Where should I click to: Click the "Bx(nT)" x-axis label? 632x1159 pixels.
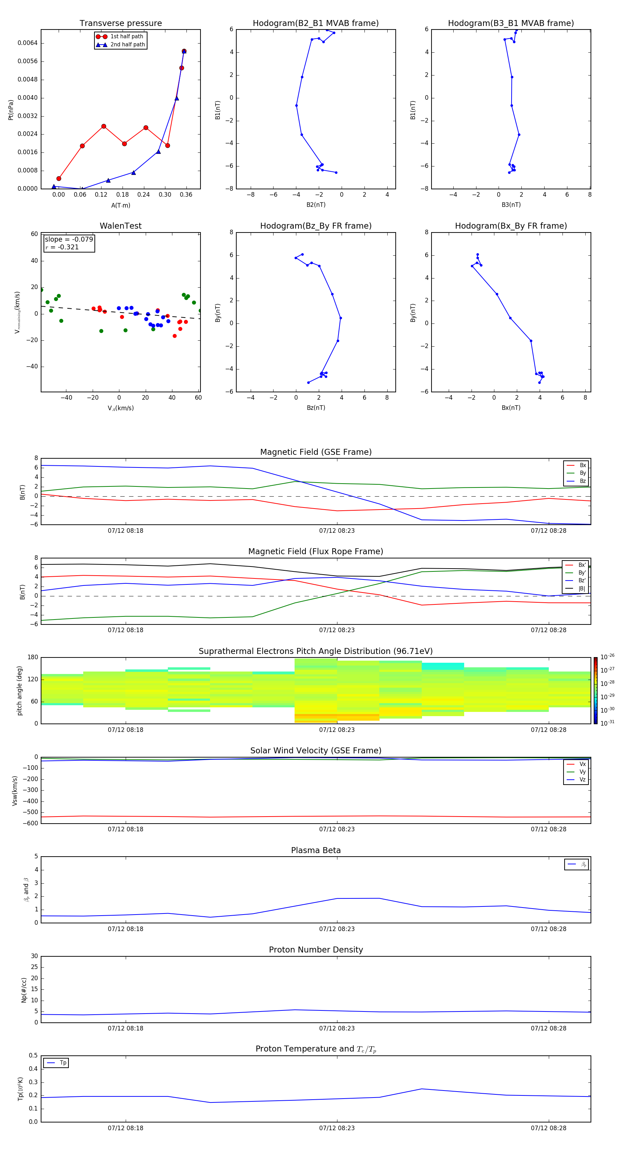point(511,408)
